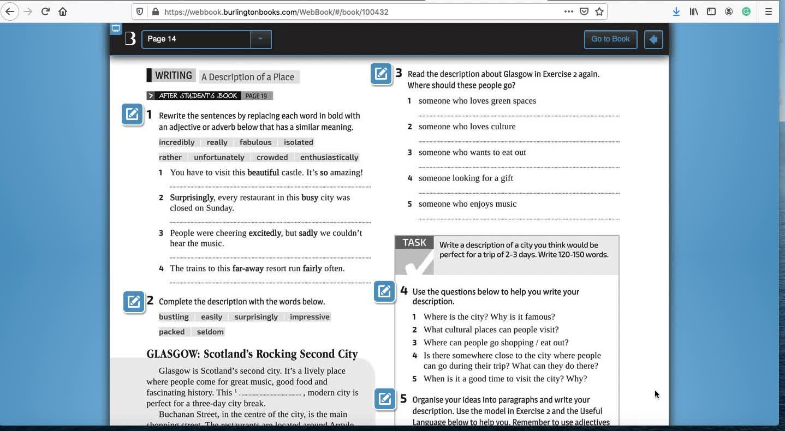Click the Glasgow article title
The width and height of the screenshot is (785, 431).
tap(252, 354)
